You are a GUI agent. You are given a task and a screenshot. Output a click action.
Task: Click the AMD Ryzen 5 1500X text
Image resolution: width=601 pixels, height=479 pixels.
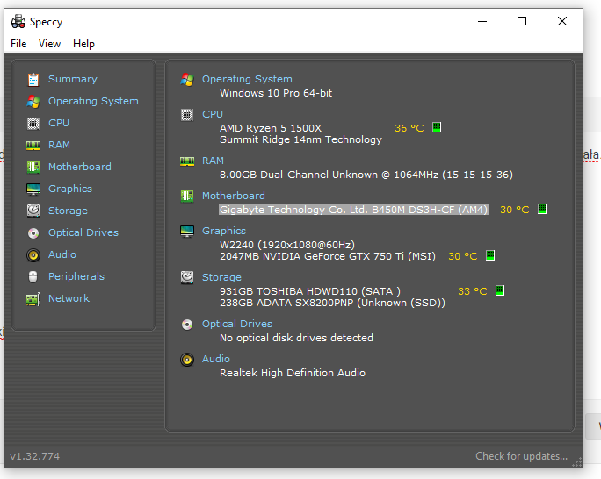click(x=271, y=128)
